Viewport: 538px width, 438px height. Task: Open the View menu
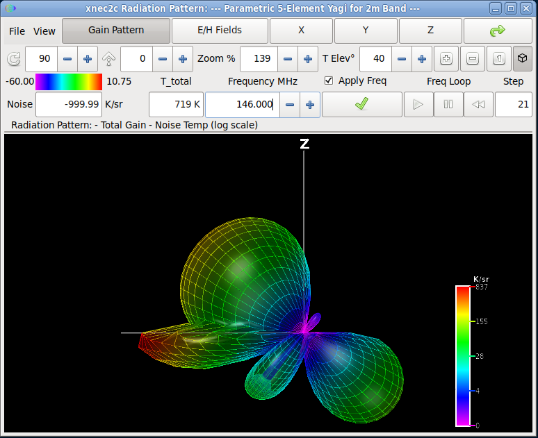[x=44, y=31]
